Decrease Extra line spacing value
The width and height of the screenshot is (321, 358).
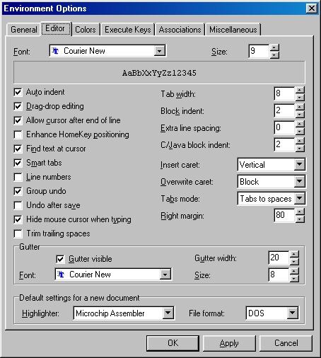point(300,131)
